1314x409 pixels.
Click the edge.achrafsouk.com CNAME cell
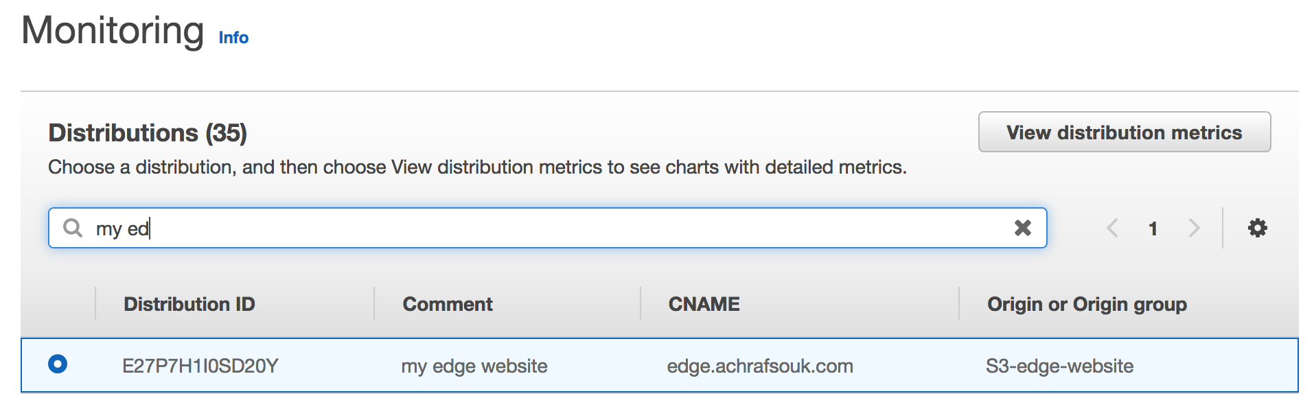[760, 366]
